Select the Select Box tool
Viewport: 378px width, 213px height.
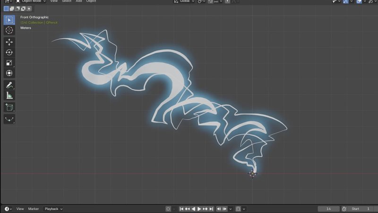coord(9,20)
